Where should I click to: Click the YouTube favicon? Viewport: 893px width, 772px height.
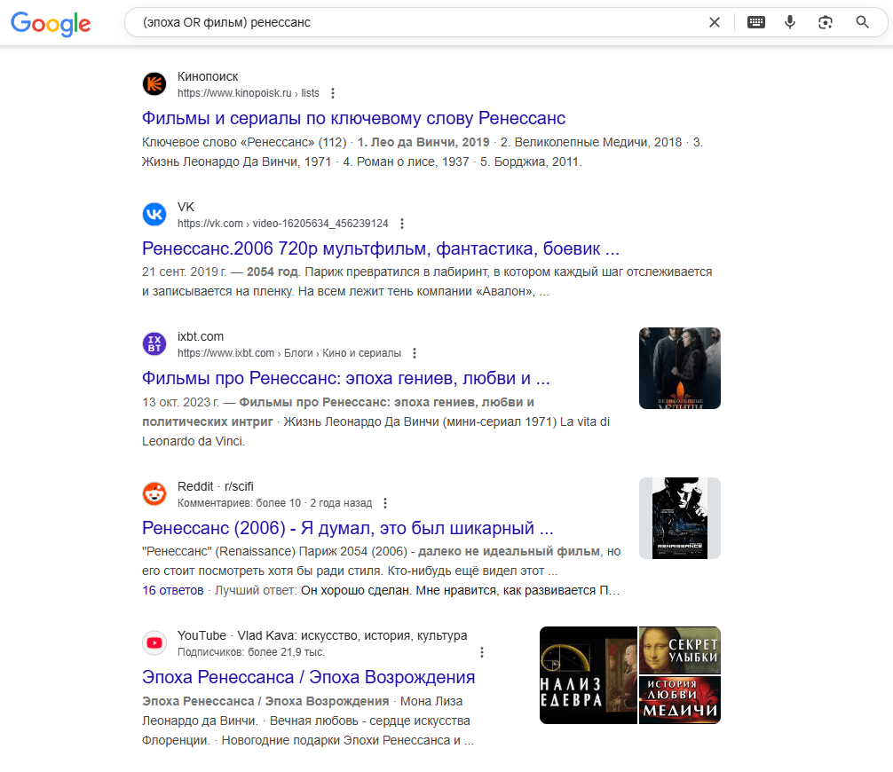[x=154, y=642]
